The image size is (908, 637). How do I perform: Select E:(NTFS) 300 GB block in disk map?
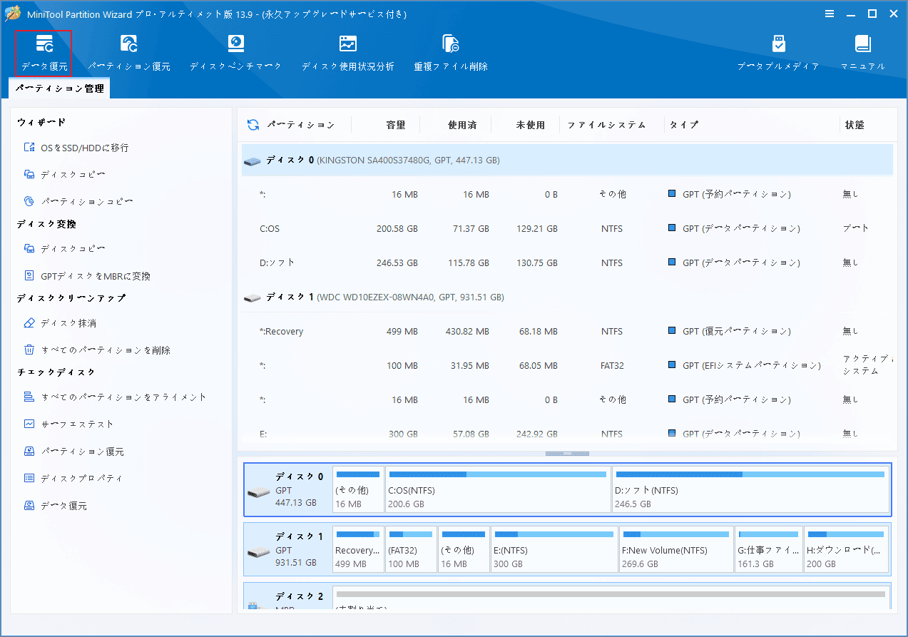pyautogui.click(x=554, y=549)
